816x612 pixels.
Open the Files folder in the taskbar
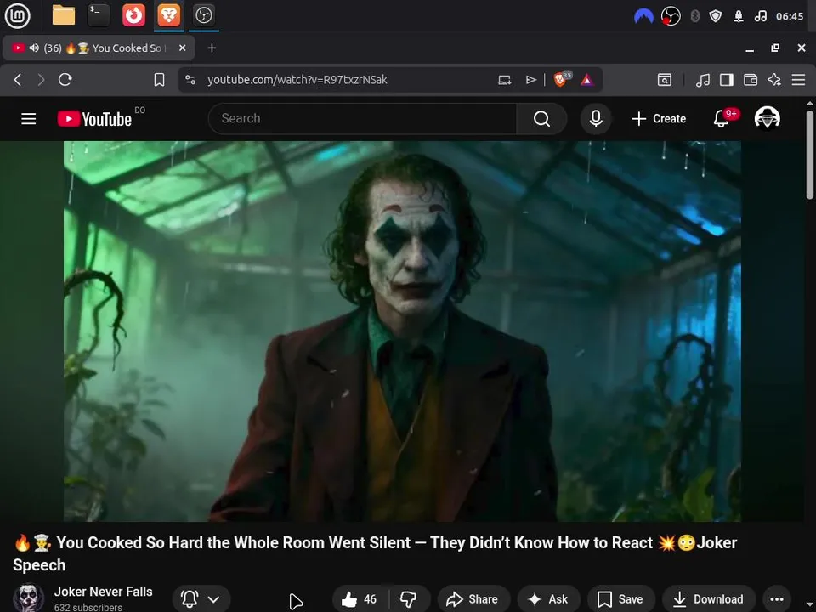coord(64,15)
